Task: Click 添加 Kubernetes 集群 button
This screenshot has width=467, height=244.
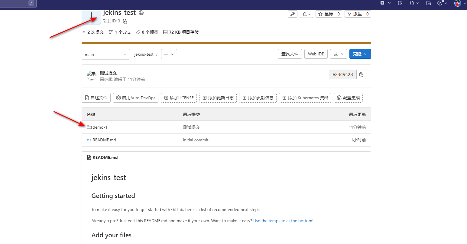Action: point(305,98)
